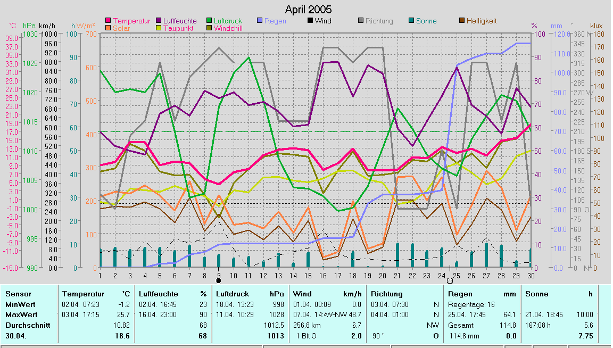The height and width of the screenshot is (348, 613).
Task: Select day 30 on the x-axis
Action: [x=531, y=275]
